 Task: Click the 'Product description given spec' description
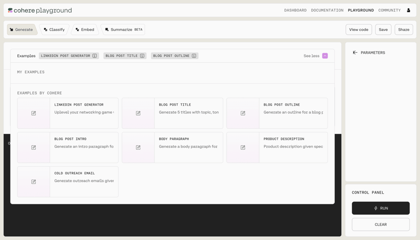click(293, 146)
